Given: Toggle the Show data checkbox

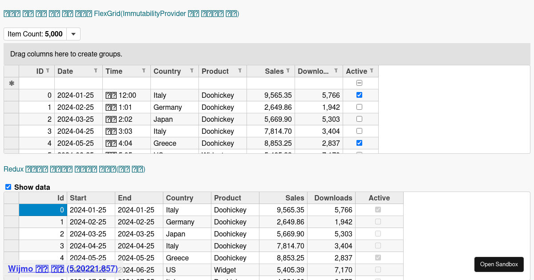Looking at the screenshot, I should pos(8,187).
